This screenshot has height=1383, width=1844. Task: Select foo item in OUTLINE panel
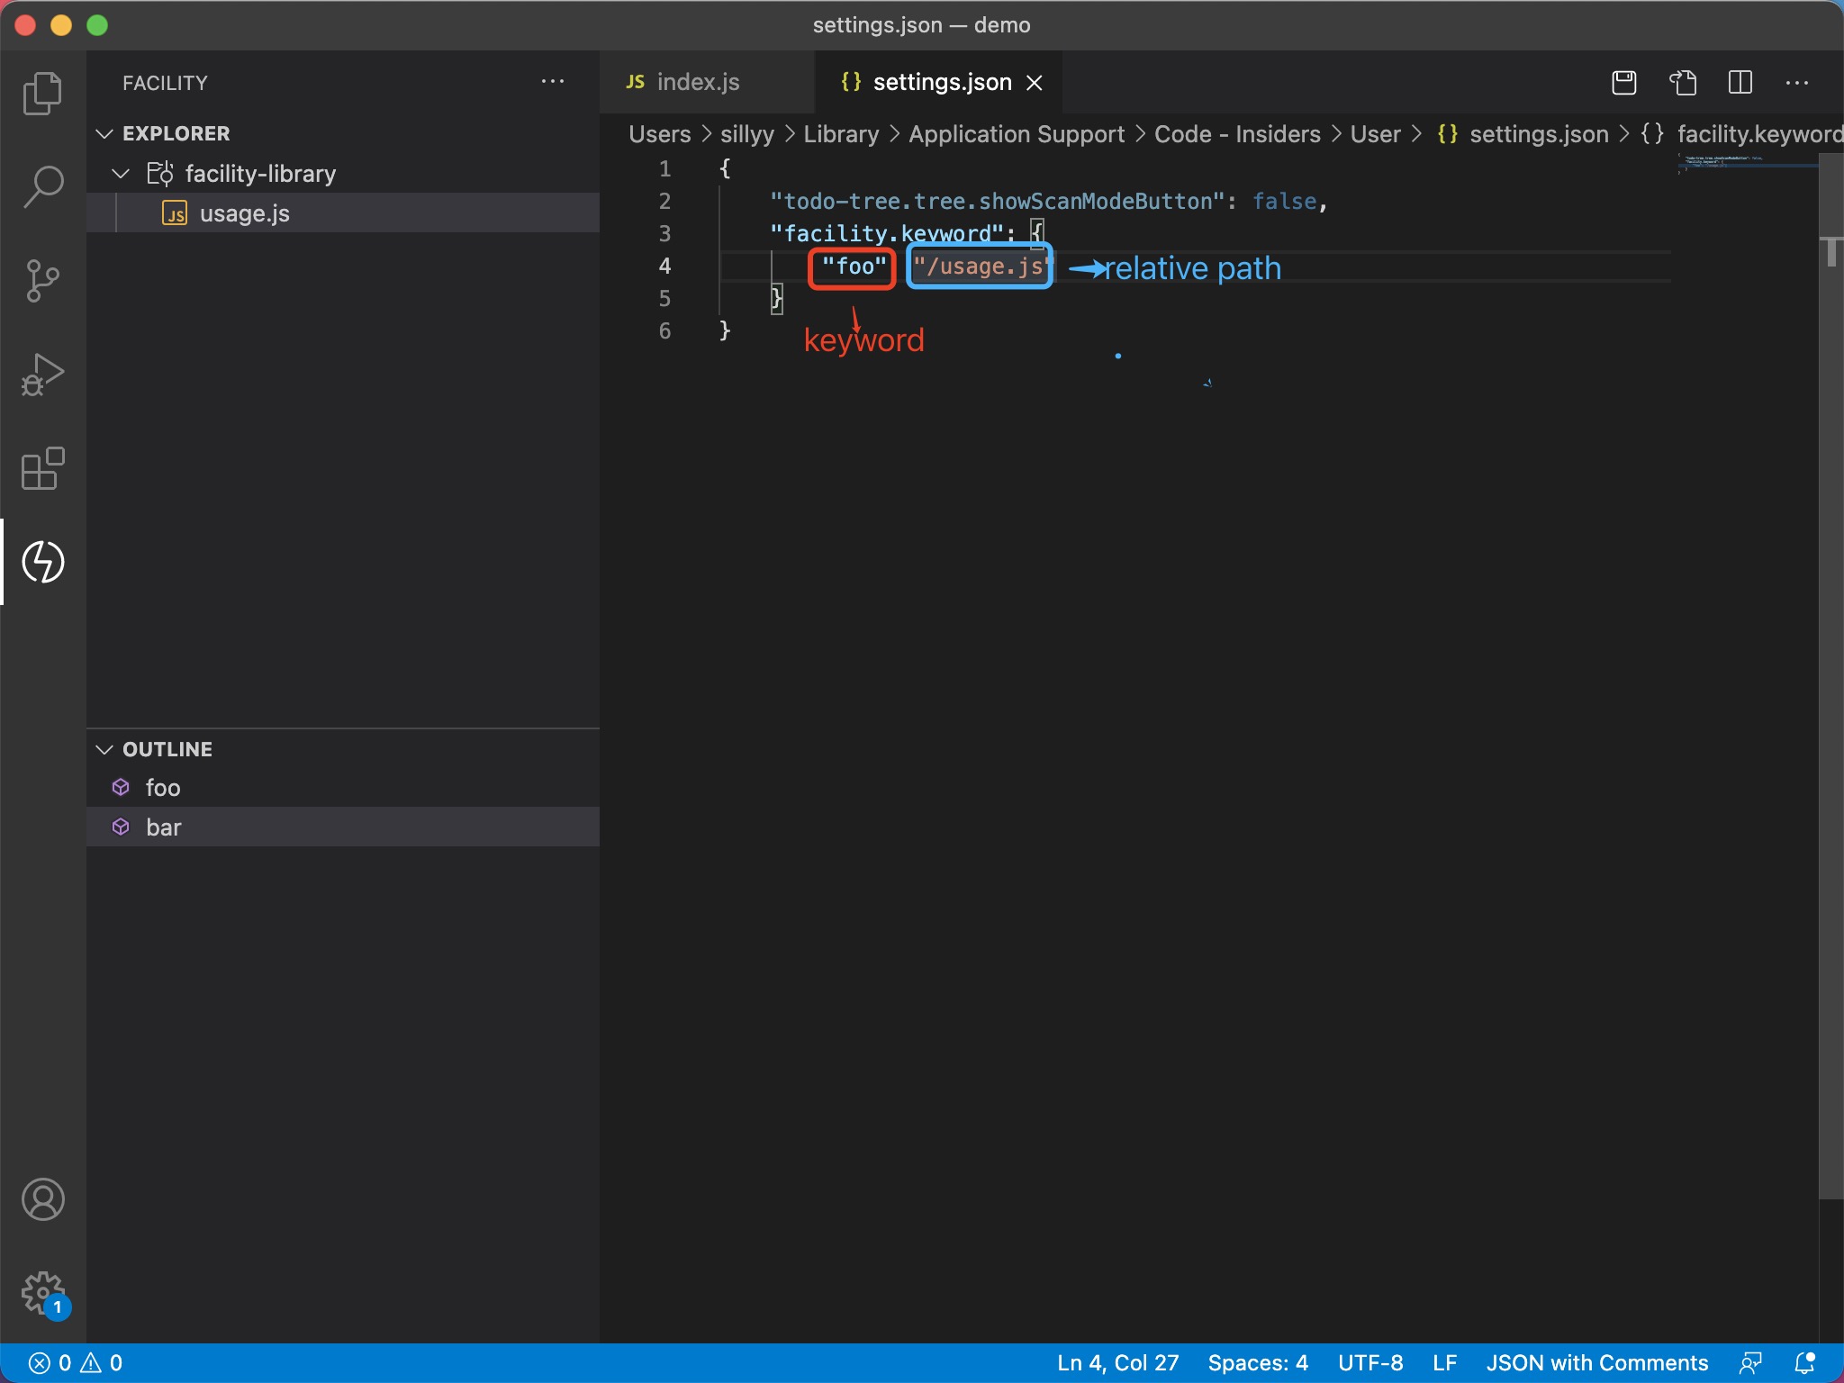161,786
